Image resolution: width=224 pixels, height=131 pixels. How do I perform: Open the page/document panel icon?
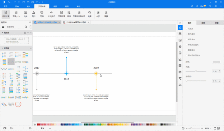point(180,53)
